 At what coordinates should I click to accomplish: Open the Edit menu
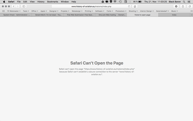pos(25,2)
